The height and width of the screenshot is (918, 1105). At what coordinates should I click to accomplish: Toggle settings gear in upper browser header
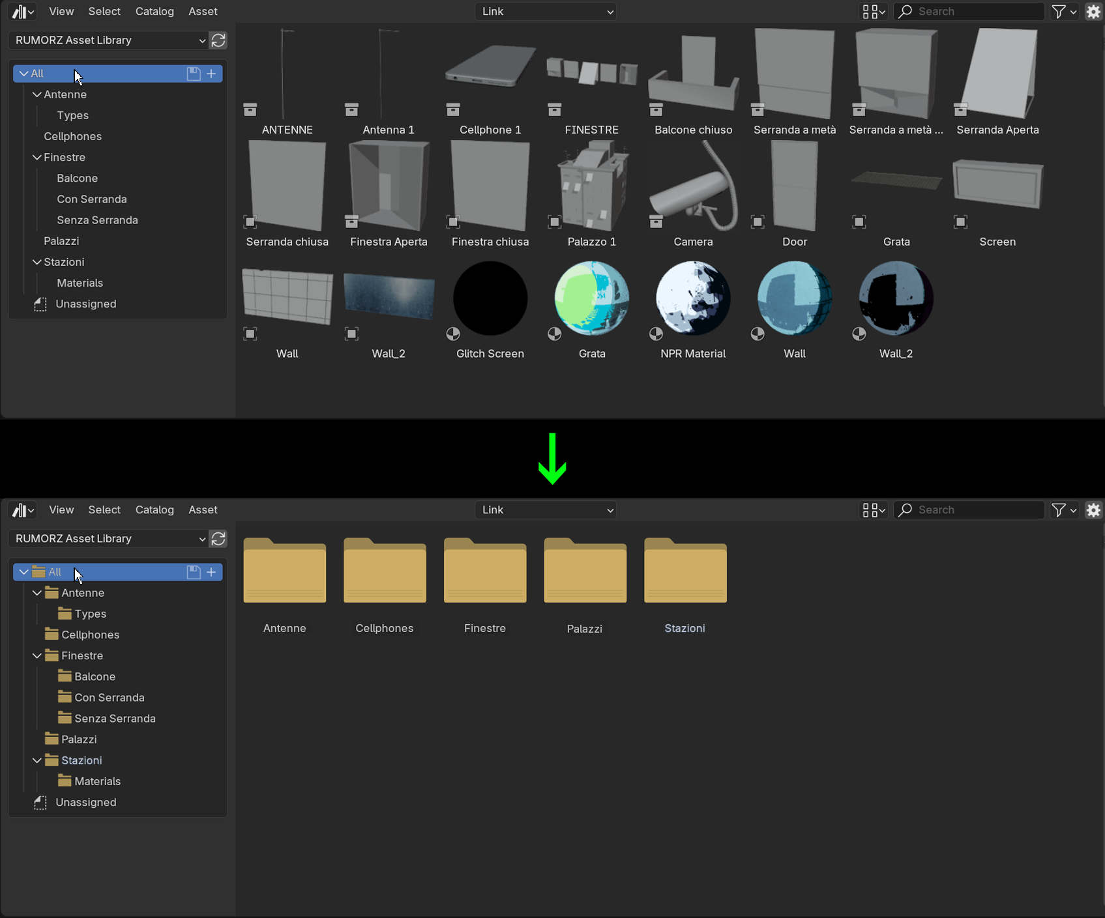pyautogui.click(x=1093, y=12)
